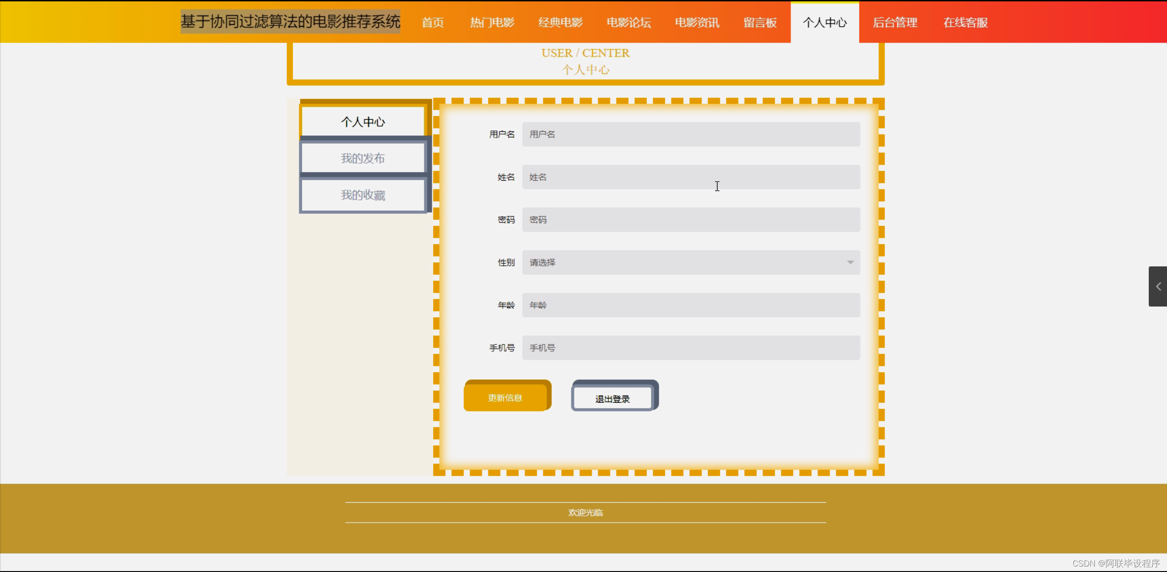The width and height of the screenshot is (1167, 572).
Task: Click the 手机号 phone number field
Action: tap(690, 348)
